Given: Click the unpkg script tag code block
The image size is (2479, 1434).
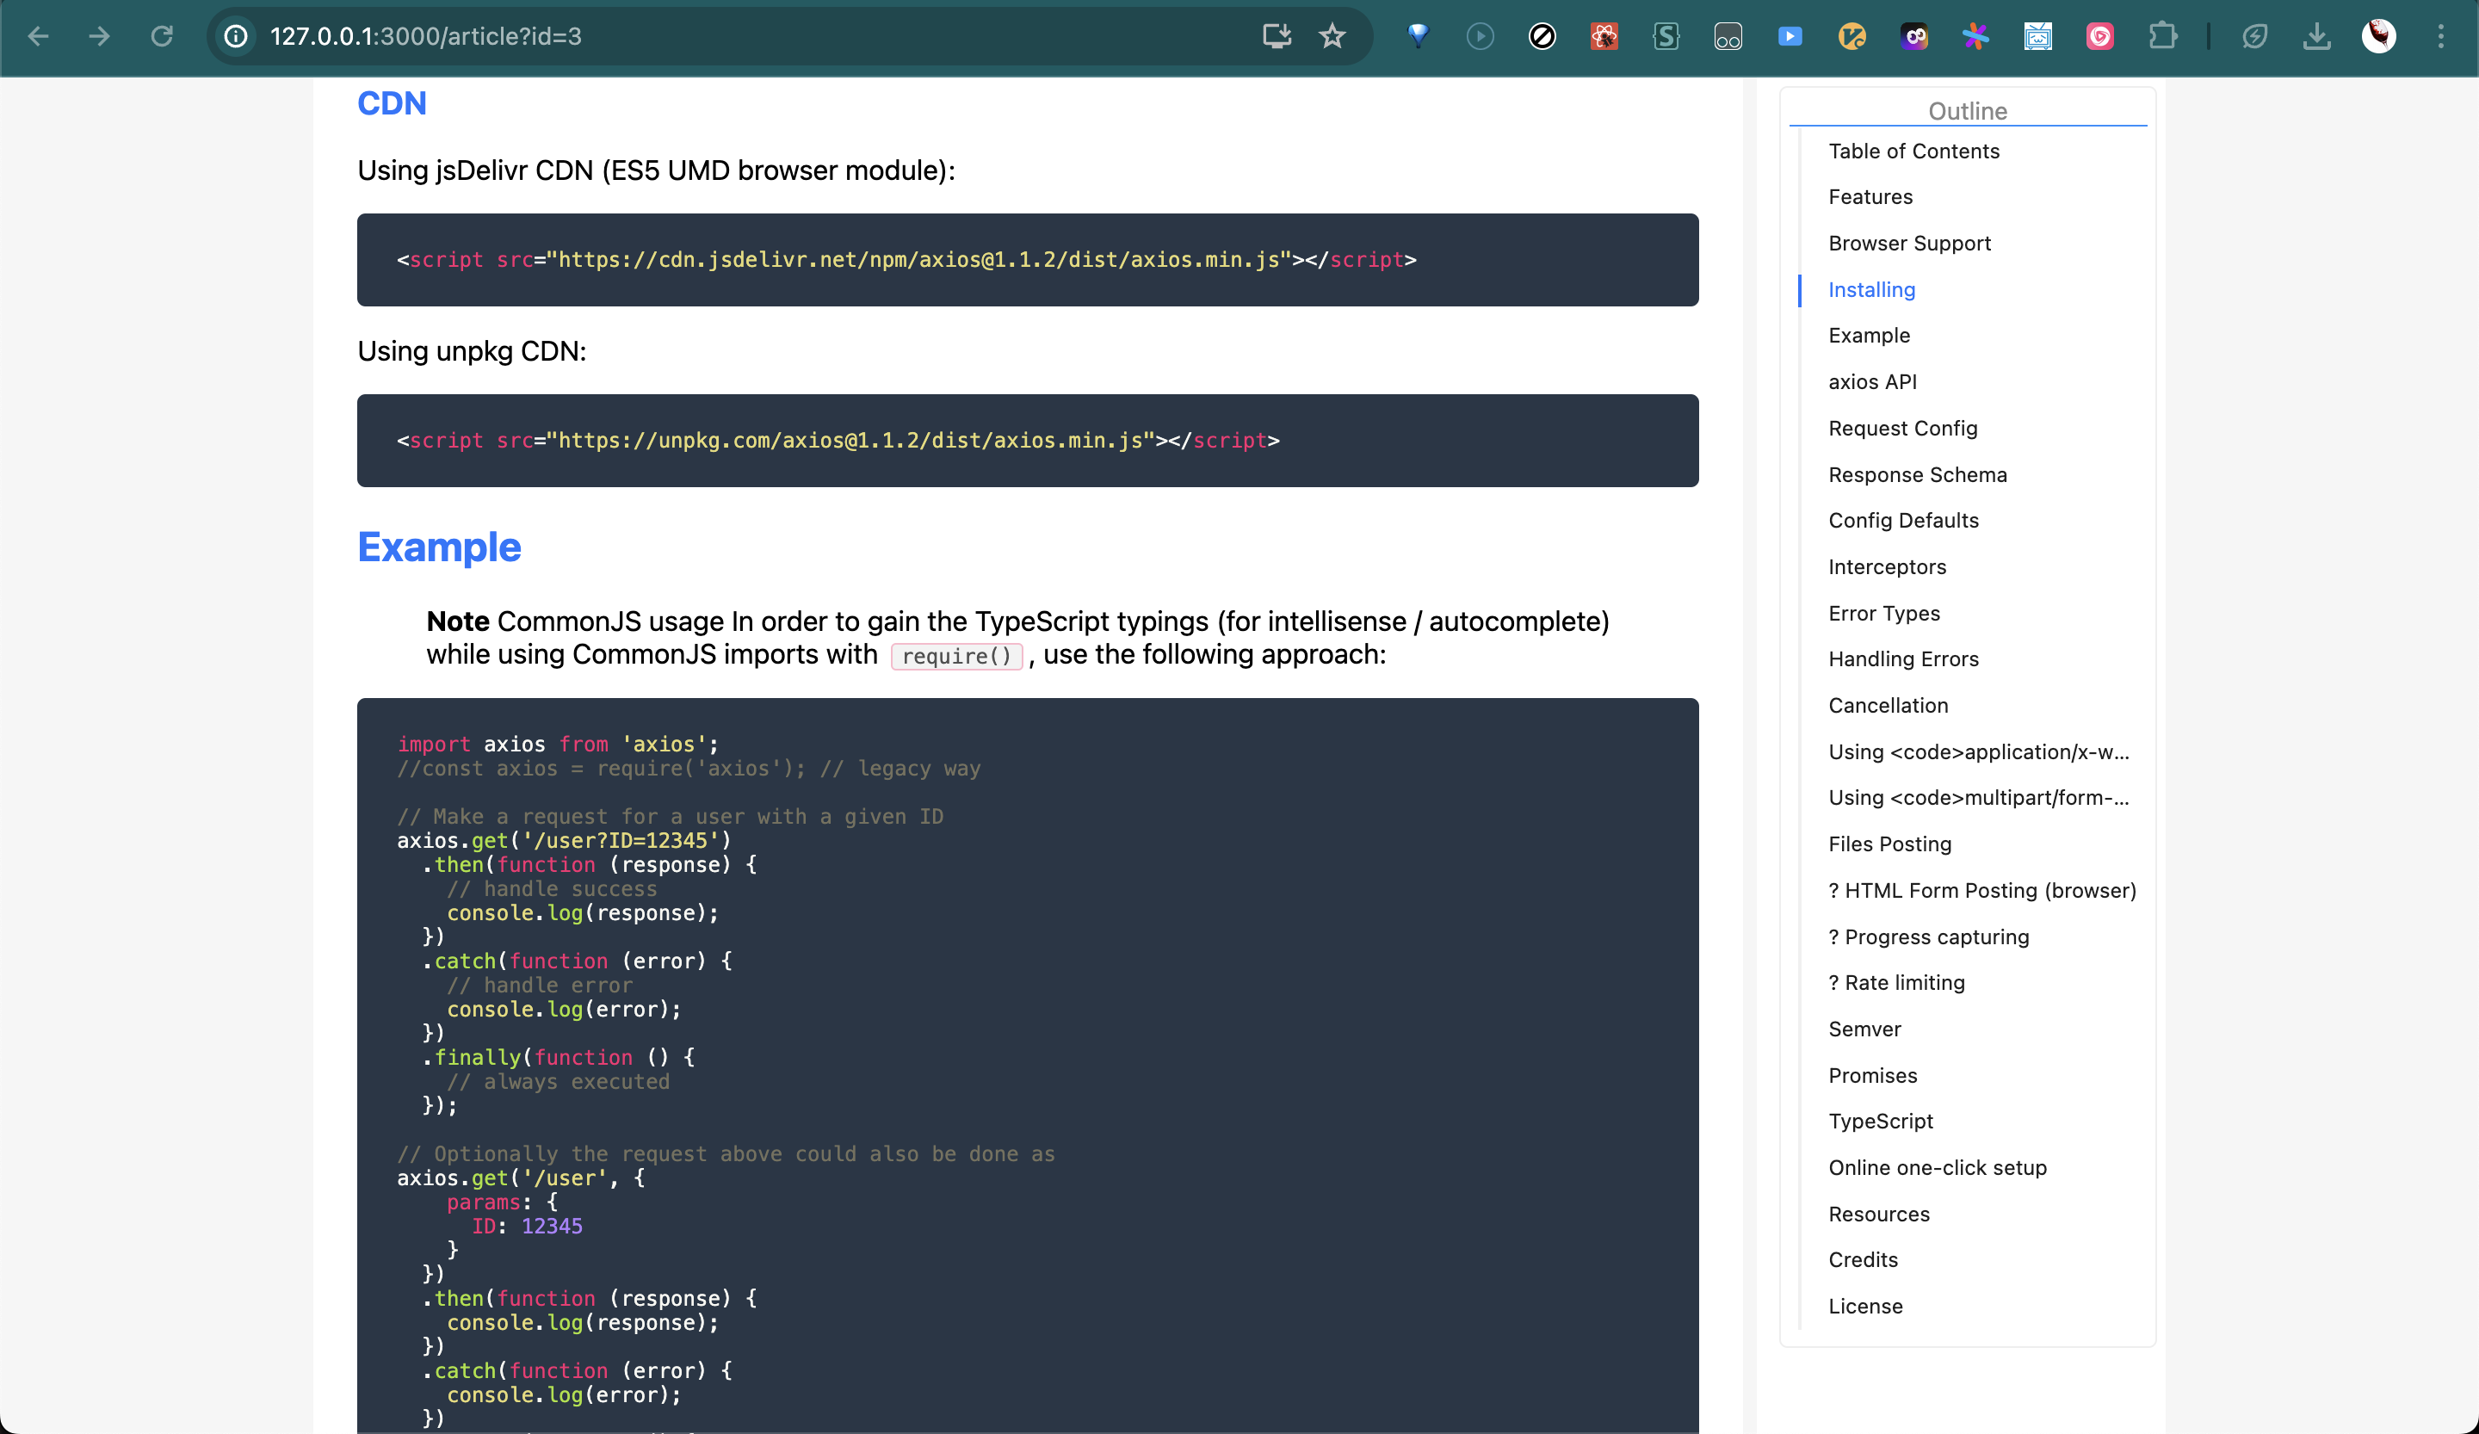Looking at the screenshot, I should pos(1027,441).
